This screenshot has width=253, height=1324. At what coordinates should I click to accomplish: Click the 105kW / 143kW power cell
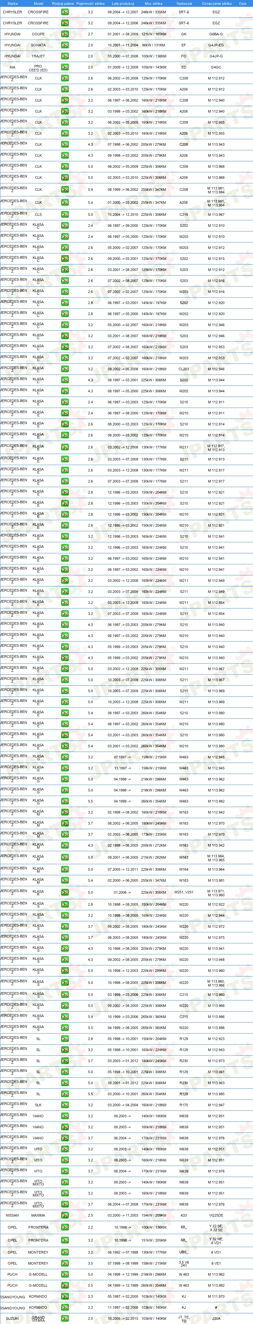coord(154,67)
